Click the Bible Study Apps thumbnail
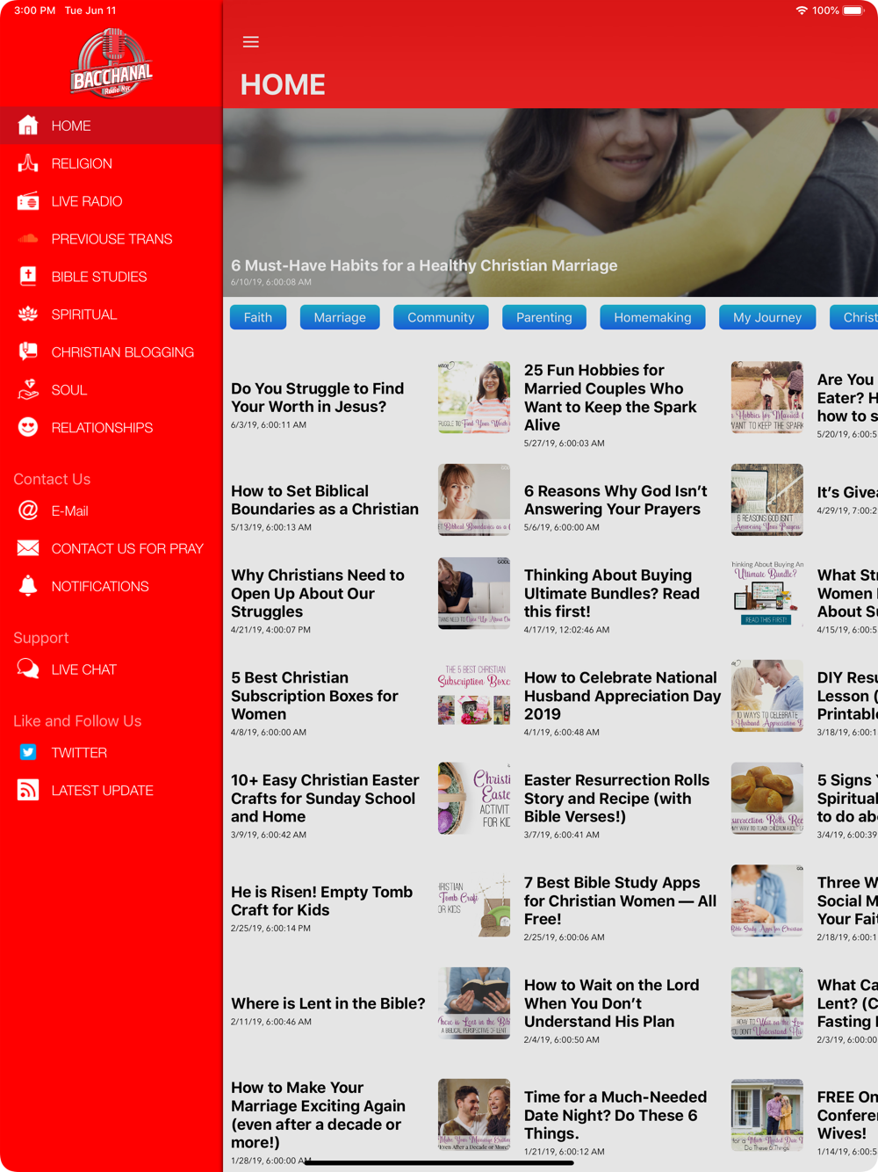Viewport: 878px width, 1172px height. (767, 901)
